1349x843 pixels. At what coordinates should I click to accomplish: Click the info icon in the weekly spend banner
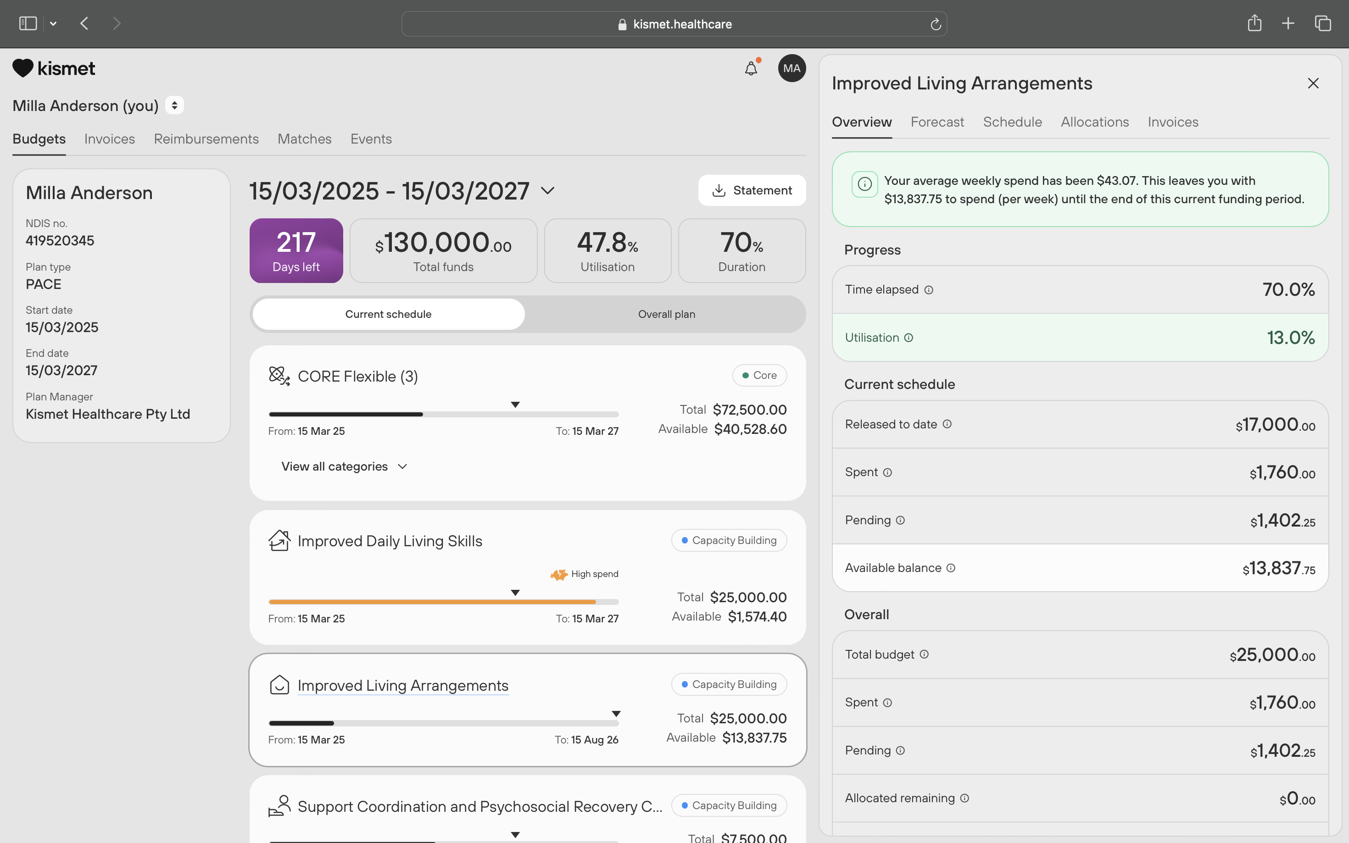coord(864,184)
